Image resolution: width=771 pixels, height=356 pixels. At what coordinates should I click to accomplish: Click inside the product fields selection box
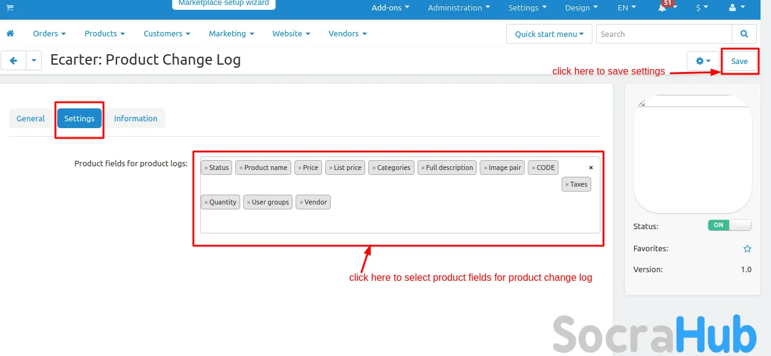tap(400, 195)
